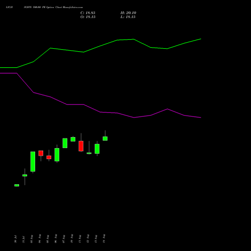
Task: Select the 04 Aug date label
Action: [40, 238]
